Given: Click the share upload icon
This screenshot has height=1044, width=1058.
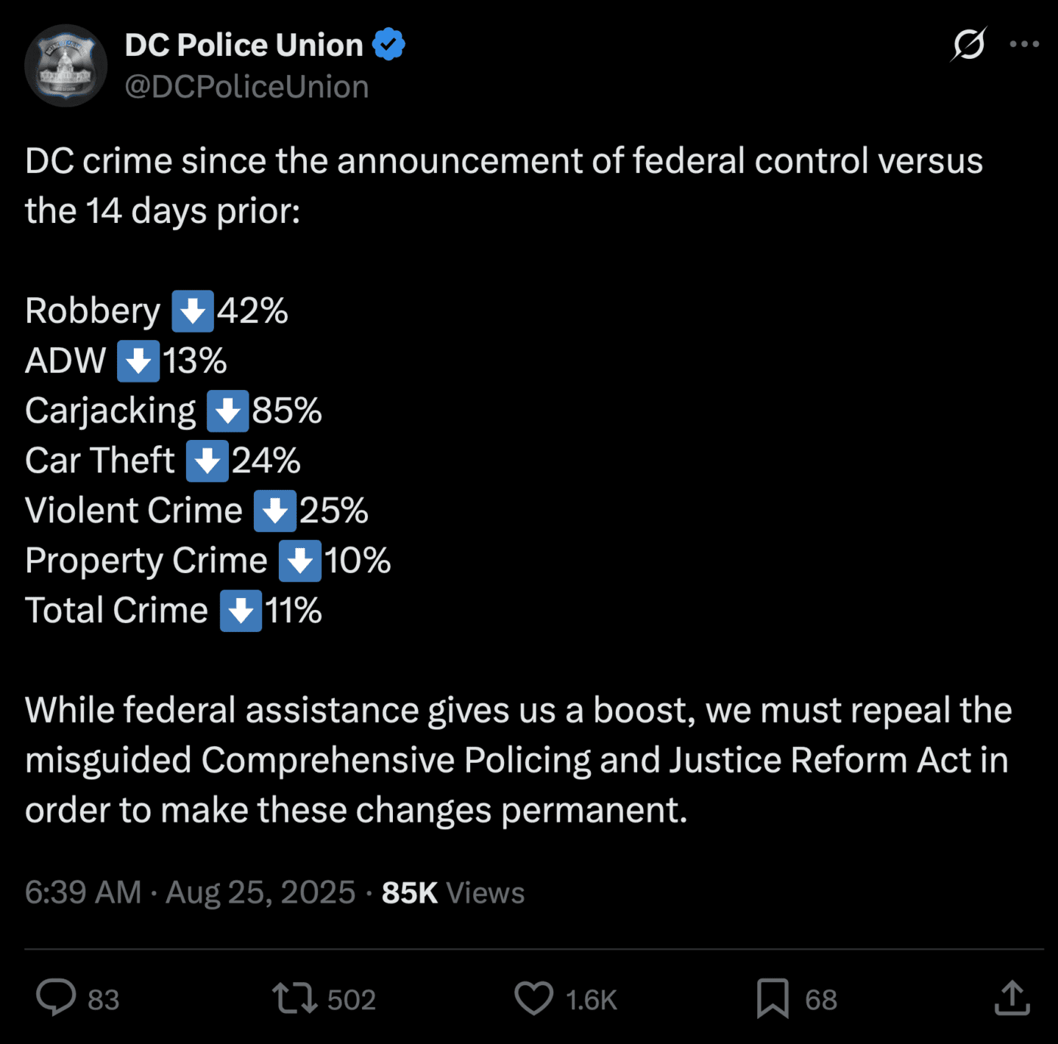Looking at the screenshot, I should point(1012,998).
